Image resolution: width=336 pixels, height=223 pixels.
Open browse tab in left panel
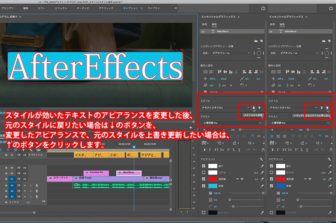click(x=204, y=25)
